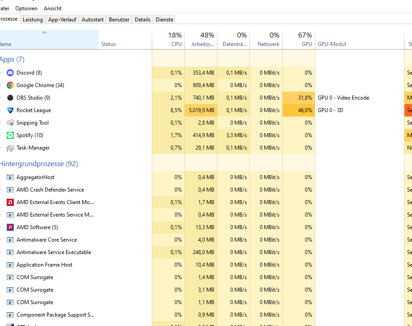
Task: Select the Google Chrome (34) process
Action: [40, 85]
